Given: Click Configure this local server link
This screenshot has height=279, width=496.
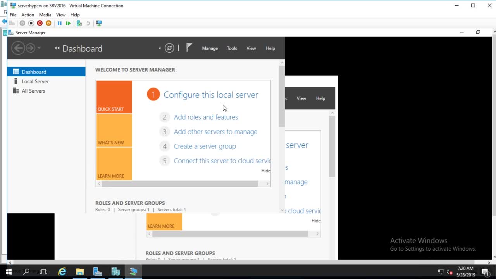Looking at the screenshot, I should point(211,95).
